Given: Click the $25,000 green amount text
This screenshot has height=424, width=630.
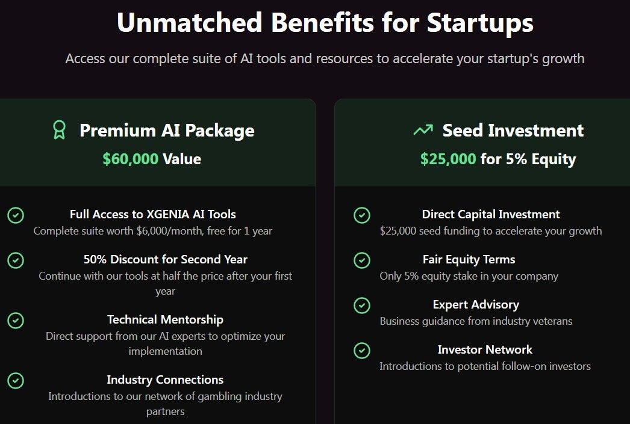Looking at the screenshot, I should [448, 159].
